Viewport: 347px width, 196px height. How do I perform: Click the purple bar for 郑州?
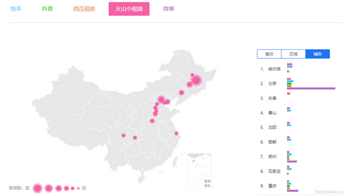coord(292,162)
